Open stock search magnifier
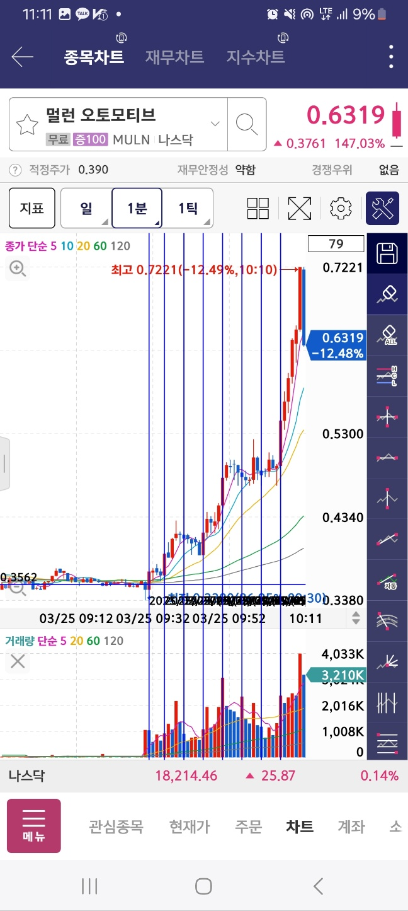408x911 pixels. [247, 124]
